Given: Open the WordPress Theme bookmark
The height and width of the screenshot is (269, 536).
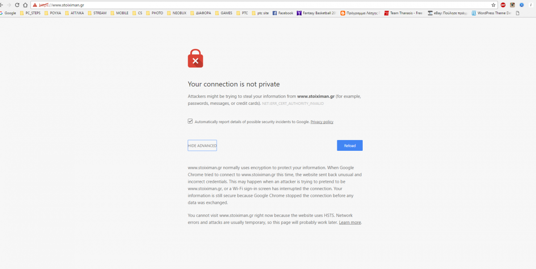Looking at the screenshot, I should pyautogui.click(x=491, y=13).
